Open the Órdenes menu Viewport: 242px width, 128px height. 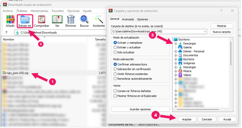22,11
